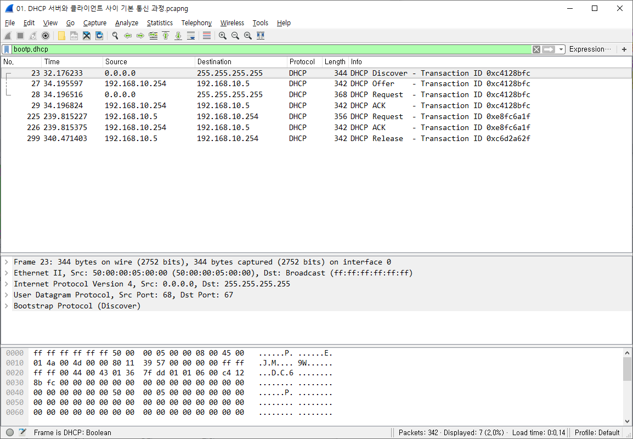Toggle colorize packet list icon

point(207,36)
